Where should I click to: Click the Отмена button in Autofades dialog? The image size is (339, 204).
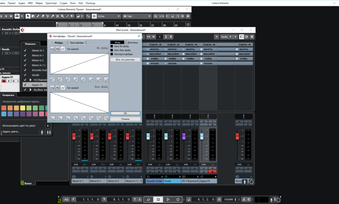point(125,118)
